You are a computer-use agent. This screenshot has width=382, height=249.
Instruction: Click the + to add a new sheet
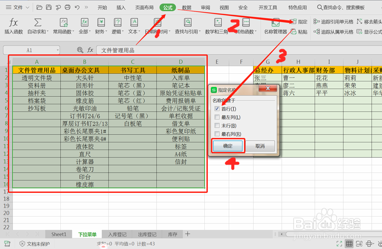(x=188, y=234)
